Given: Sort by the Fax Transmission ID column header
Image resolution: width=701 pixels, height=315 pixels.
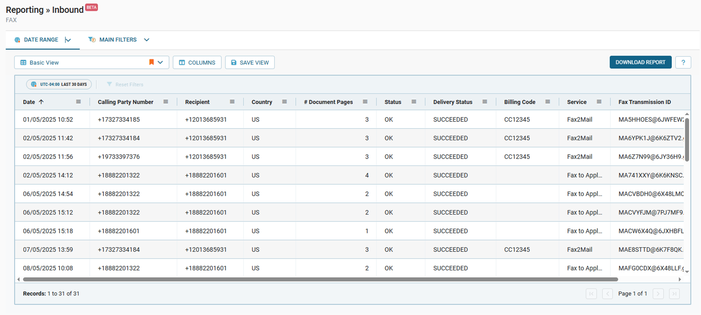Looking at the screenshot, I should point(644,102).
